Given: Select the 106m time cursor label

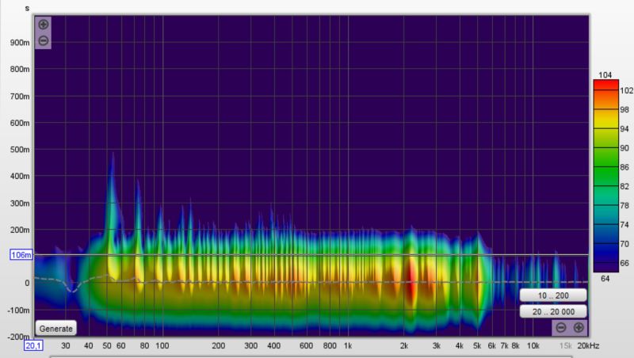Looking at the screenshot, I should click(21, 255).
